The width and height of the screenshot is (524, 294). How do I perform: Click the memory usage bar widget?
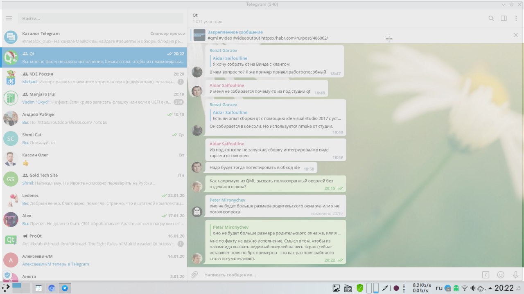pos(376,288)
